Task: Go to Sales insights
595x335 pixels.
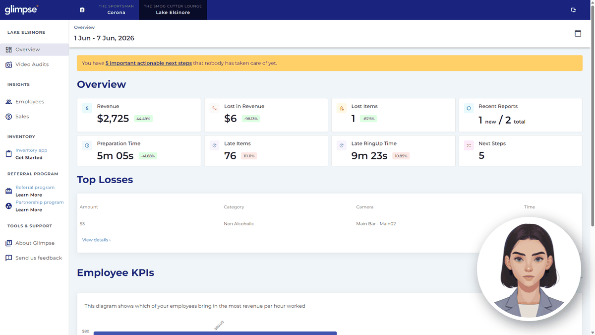Action: coord(34,117)
